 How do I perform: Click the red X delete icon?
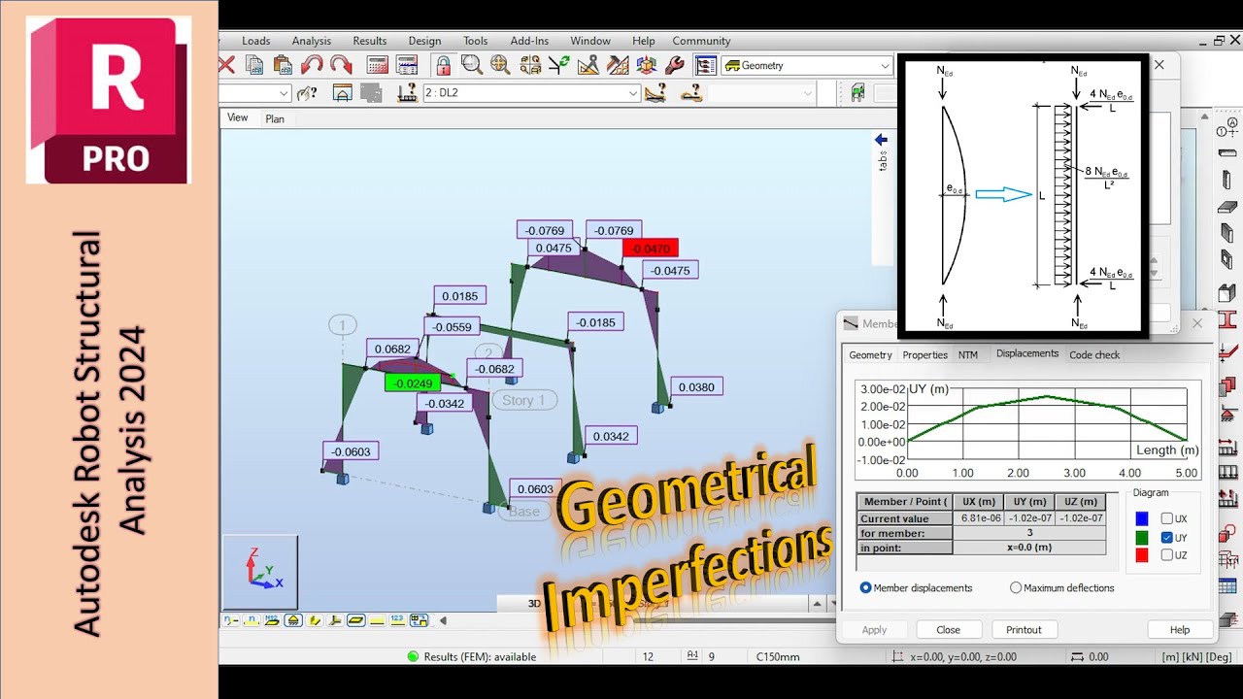227,65
